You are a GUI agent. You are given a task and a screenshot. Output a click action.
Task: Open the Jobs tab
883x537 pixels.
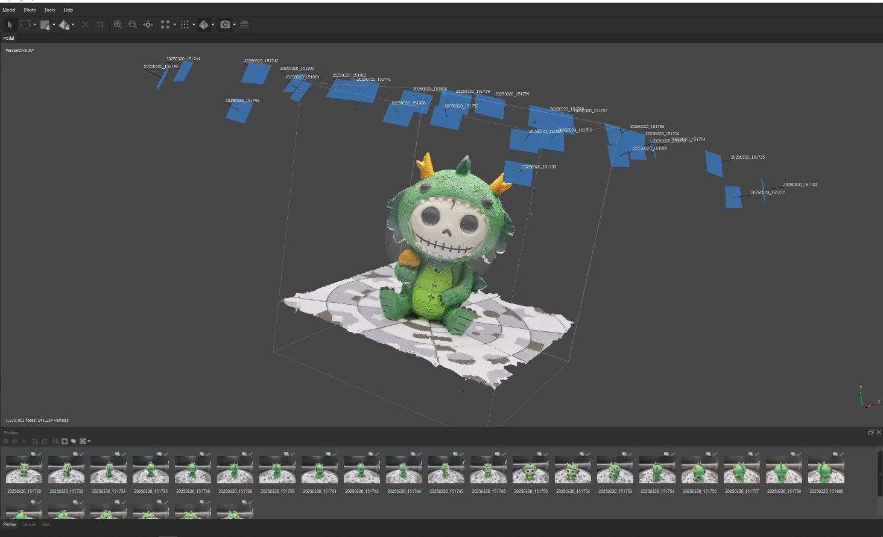click(x=46, y=524)
